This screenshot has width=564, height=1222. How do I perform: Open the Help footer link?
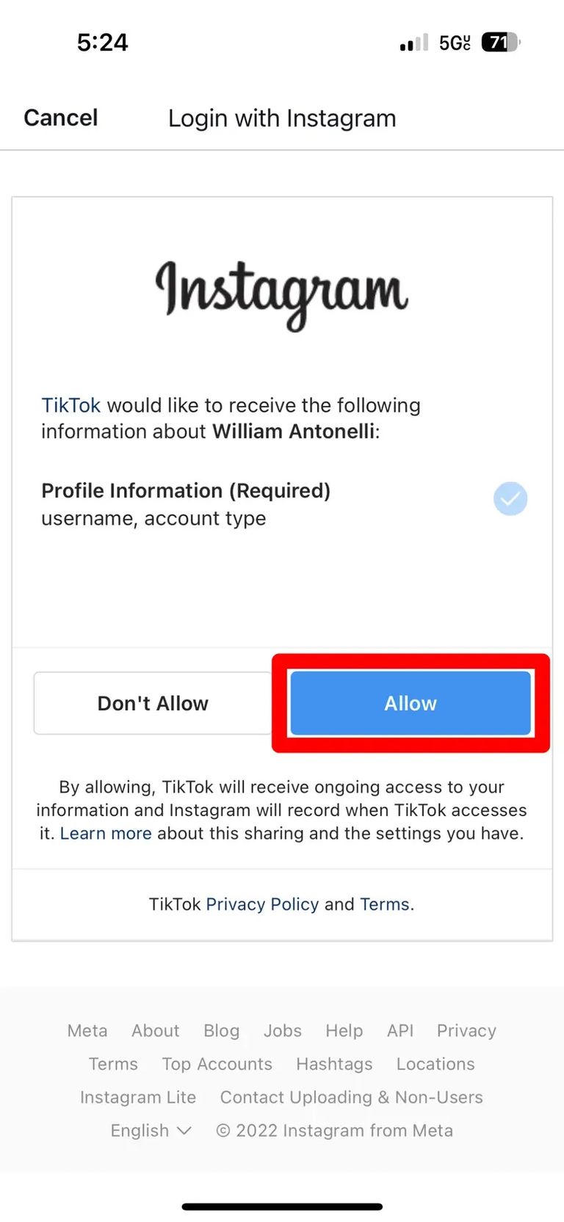click(344, 1030)
